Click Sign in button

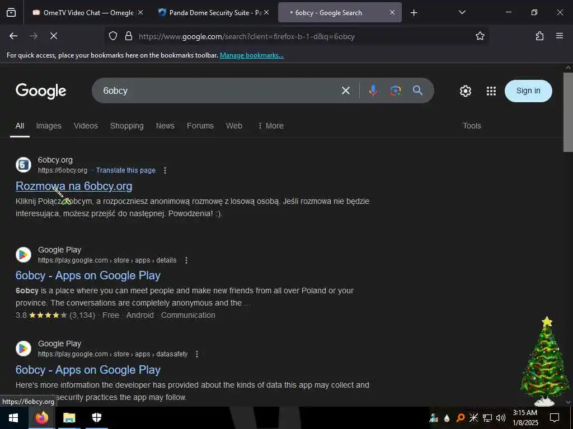528,91
